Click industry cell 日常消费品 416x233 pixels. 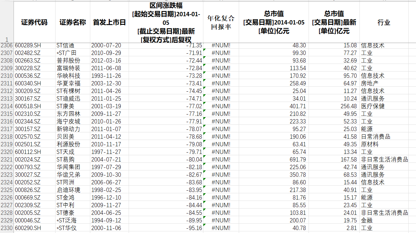coord(376,137)
